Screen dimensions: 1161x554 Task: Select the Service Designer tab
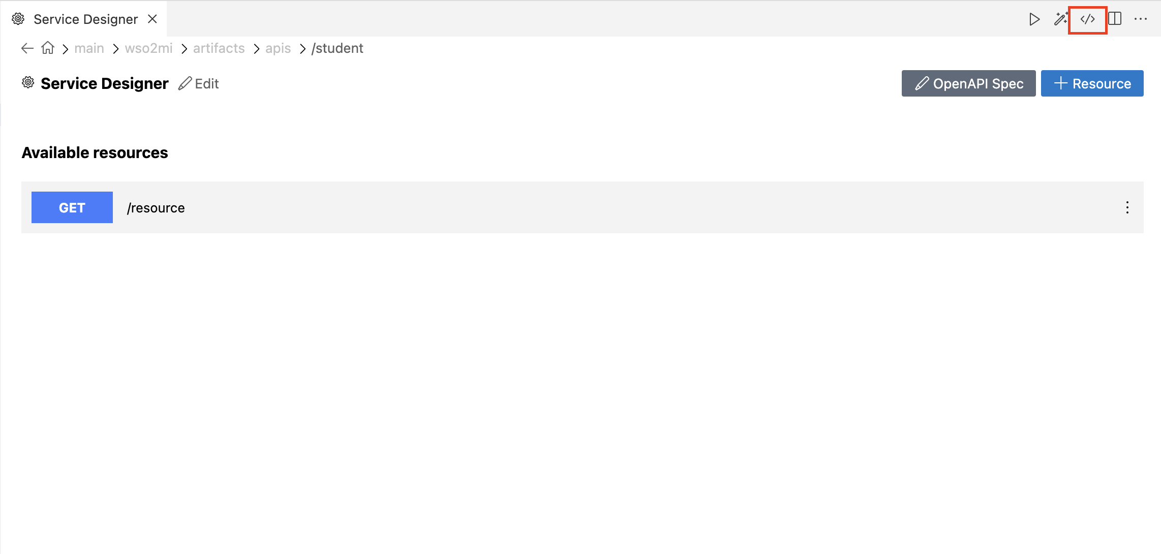85,19
